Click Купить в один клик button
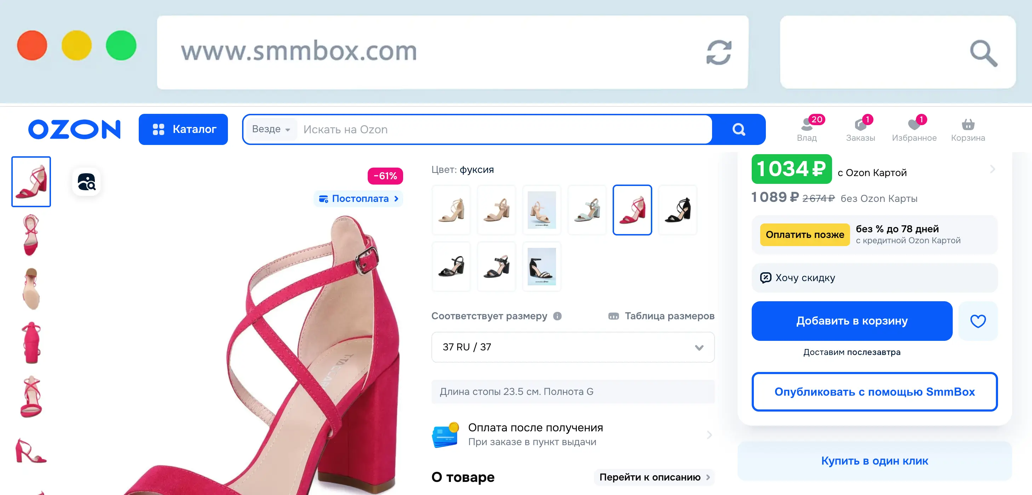This screenshot has width=1032, height=495. click(x=874, y=461)
